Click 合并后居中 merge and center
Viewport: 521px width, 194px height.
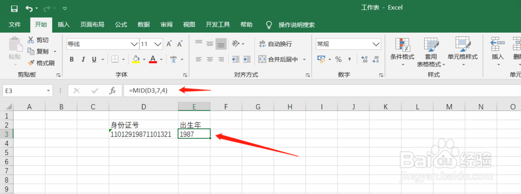278,60
